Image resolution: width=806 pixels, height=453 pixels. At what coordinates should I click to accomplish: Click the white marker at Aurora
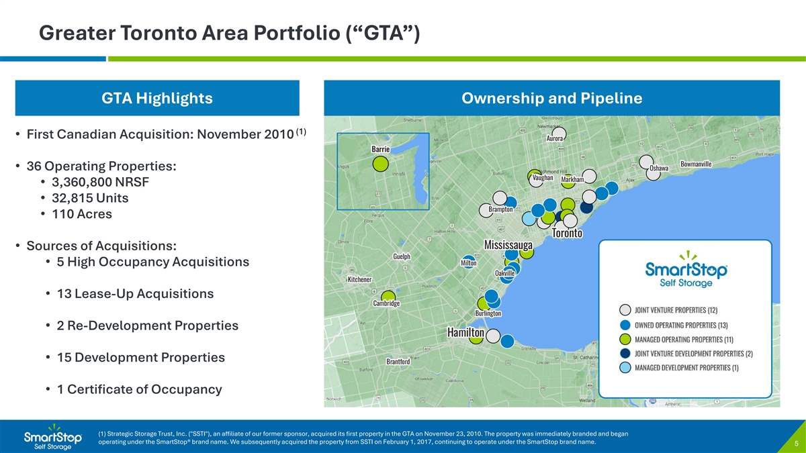[559, 134]
